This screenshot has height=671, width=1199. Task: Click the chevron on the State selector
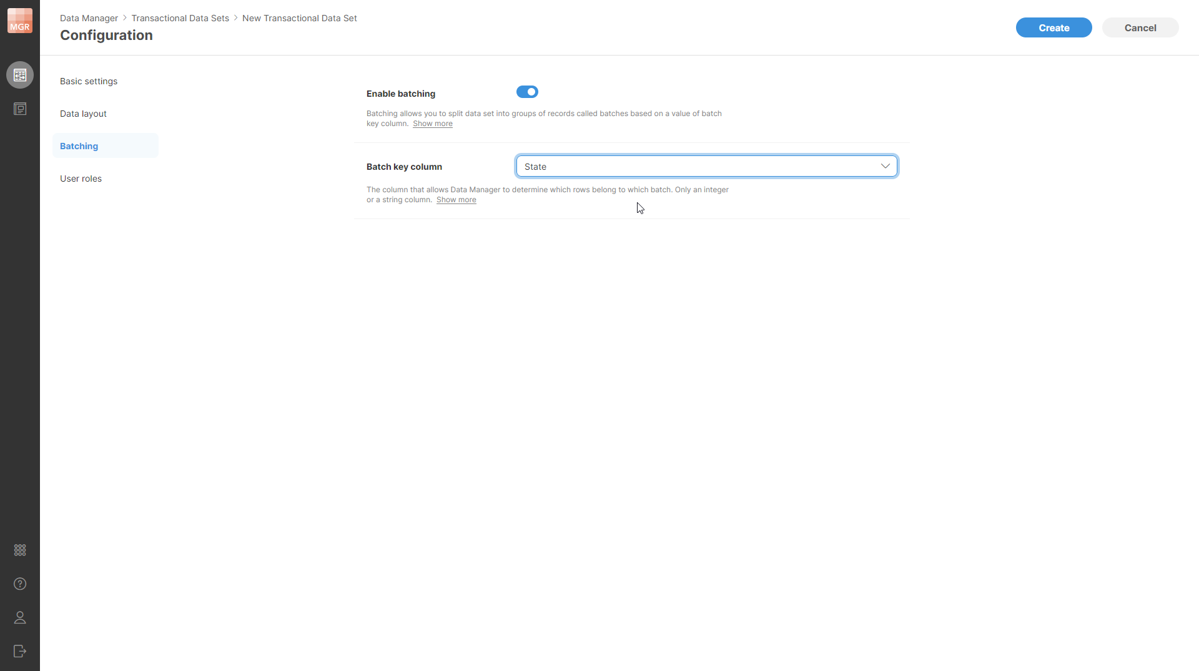[x=885, y=165]
